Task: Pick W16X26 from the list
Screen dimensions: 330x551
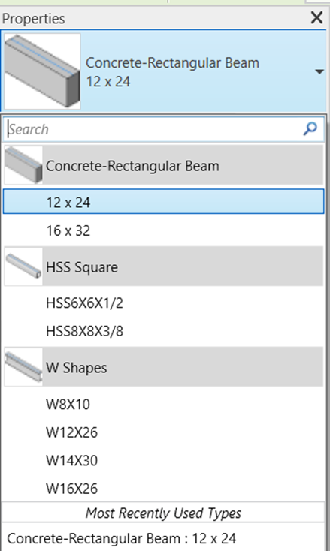Action: pyautogui.click(x=164, y=489)
